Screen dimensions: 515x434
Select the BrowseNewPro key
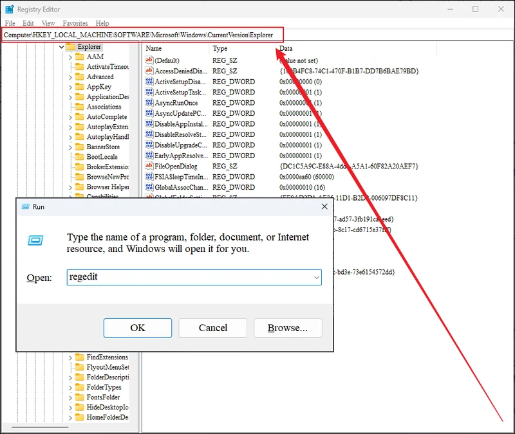click(x=108, y=177)
